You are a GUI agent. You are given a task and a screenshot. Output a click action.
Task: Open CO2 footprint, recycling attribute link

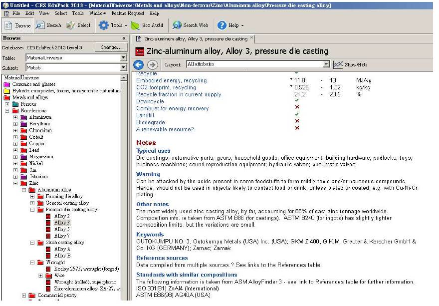(x=166, y=87)
